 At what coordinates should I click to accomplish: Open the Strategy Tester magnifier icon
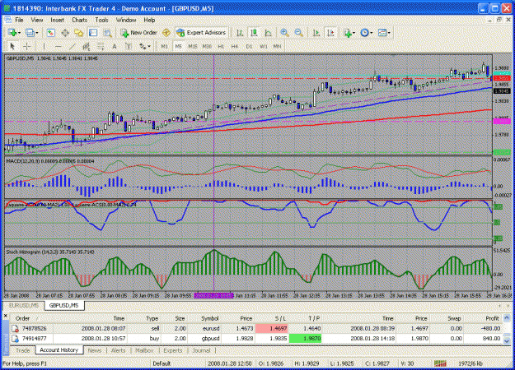(107, 33)
